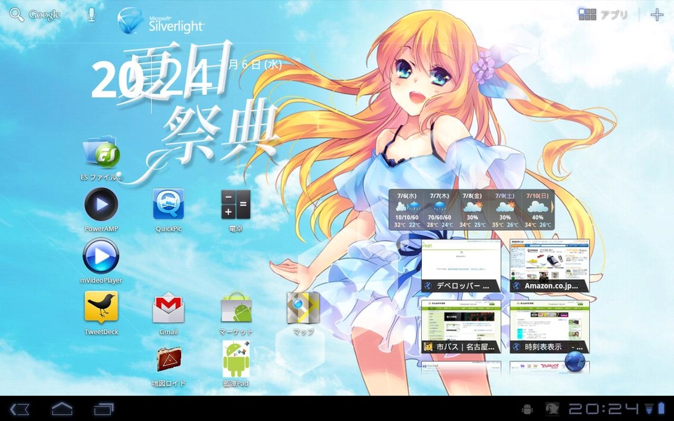674x421 pixels.
Task: Tap the Android notification icon in system bar
Action: point(528,408)
